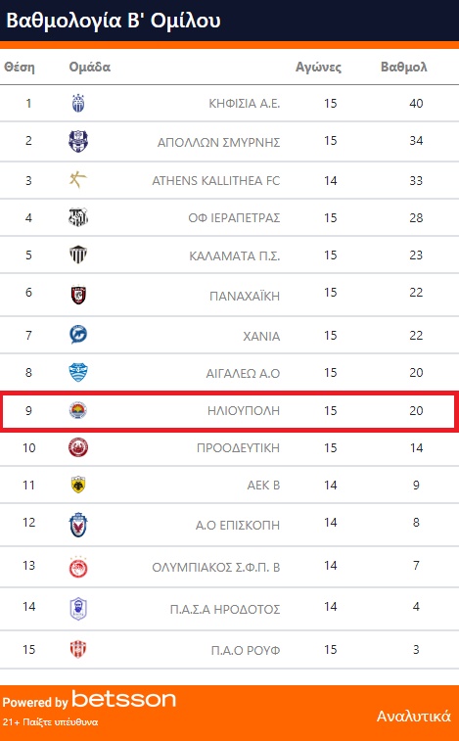Sort by the Βαθμολ column header
This screenshot has height=741, width=459.
coord(403,67)
